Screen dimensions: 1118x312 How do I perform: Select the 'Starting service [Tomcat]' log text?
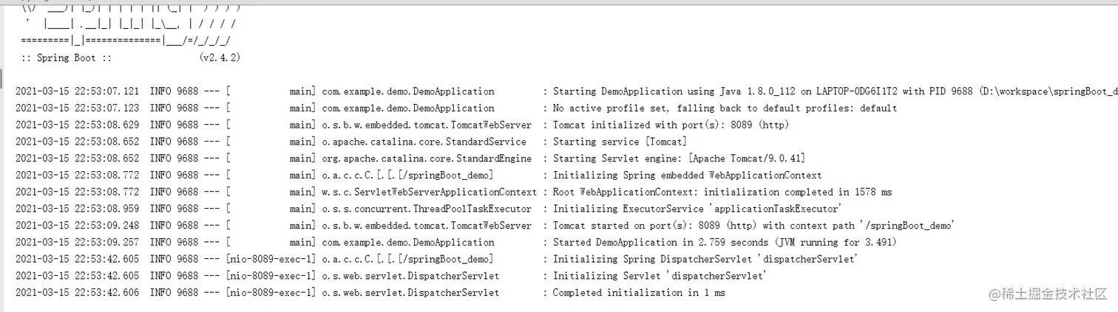coord(620,142)
